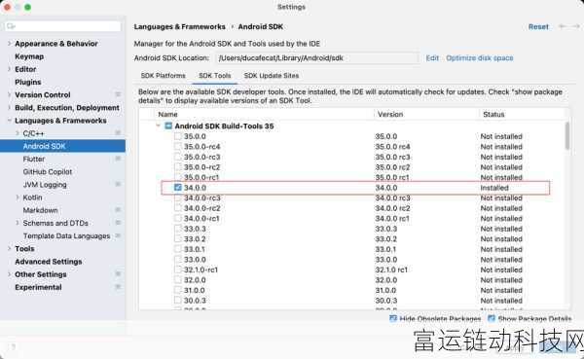The image size is (584, 359).
Task: Click the project-level icon beside Template Data Languages
Action: pos(118,235)
